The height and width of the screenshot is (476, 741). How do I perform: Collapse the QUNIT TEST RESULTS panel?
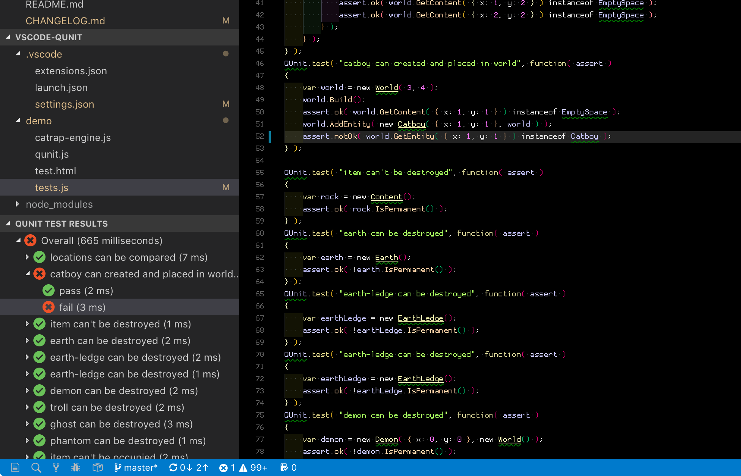click(61, 224)
